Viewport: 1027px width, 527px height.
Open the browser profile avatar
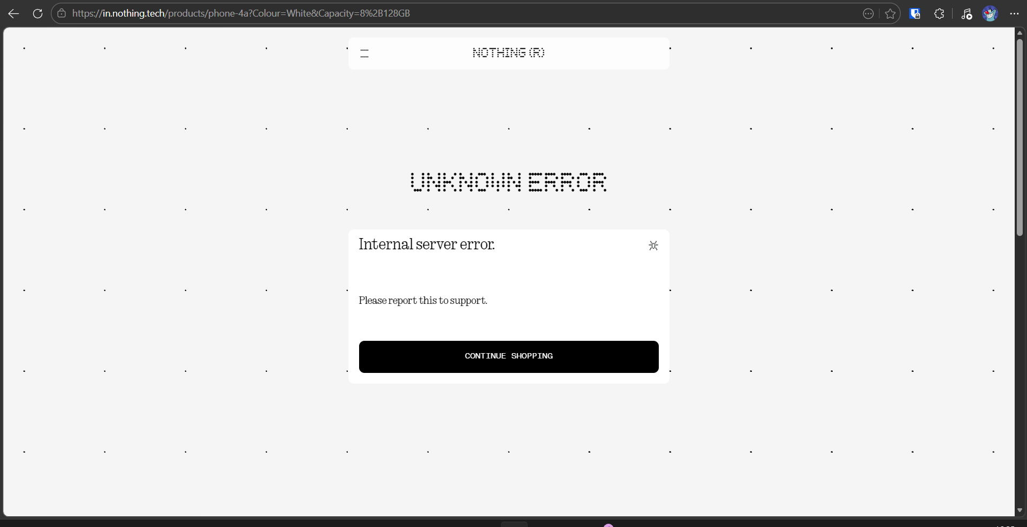[990, 14]
